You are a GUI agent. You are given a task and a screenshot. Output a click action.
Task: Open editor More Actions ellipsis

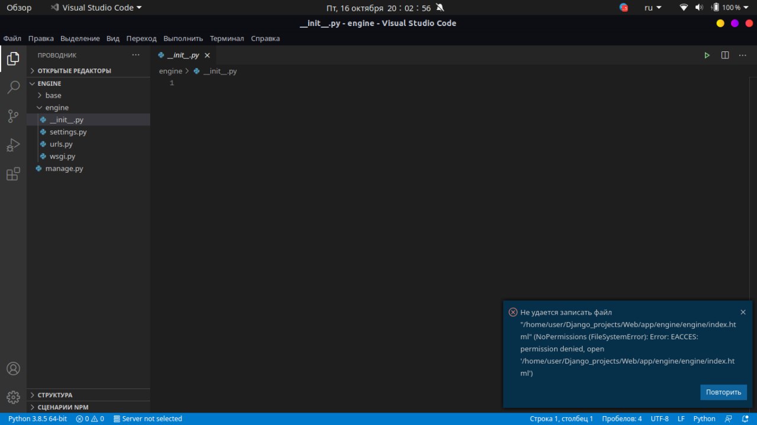click(743, 55)
